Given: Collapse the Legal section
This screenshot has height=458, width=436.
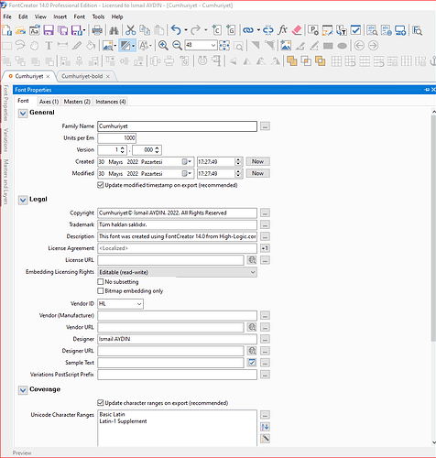Looking at the screenshot, I should pos(23,200).
